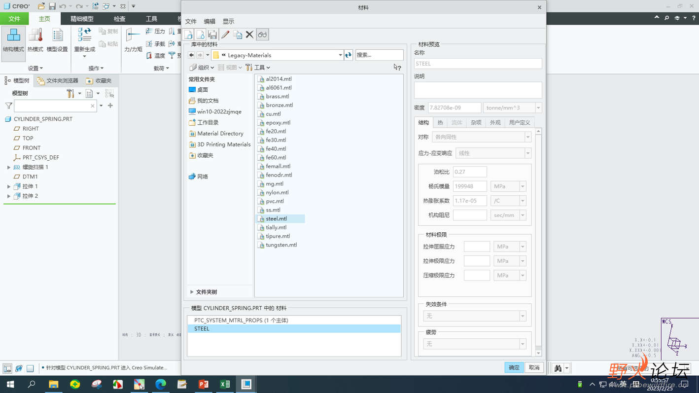
Task: Click the pencil edit material icon
Action: pos(225,35)
